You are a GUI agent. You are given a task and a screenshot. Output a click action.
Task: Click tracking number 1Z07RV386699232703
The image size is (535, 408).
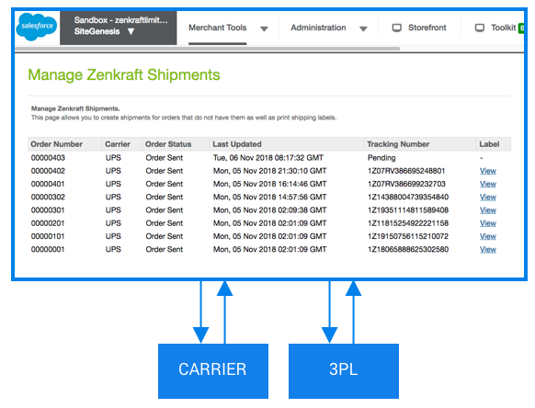[x=406, y=184]
